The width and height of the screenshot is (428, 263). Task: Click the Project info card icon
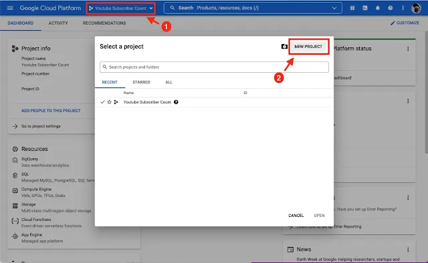pyautogui.click(x=15, y=49)
